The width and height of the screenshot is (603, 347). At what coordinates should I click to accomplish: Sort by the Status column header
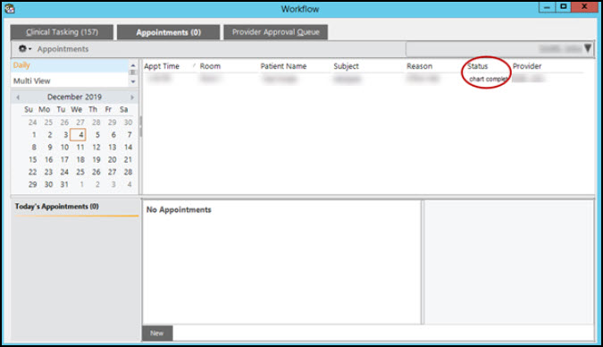(478, 66)
